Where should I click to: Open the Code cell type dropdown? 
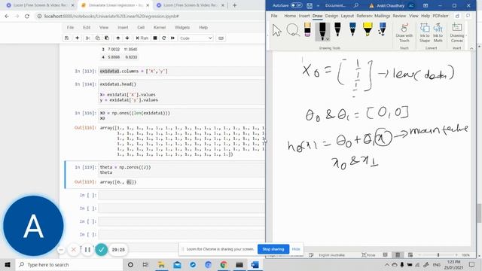(196, 38)
